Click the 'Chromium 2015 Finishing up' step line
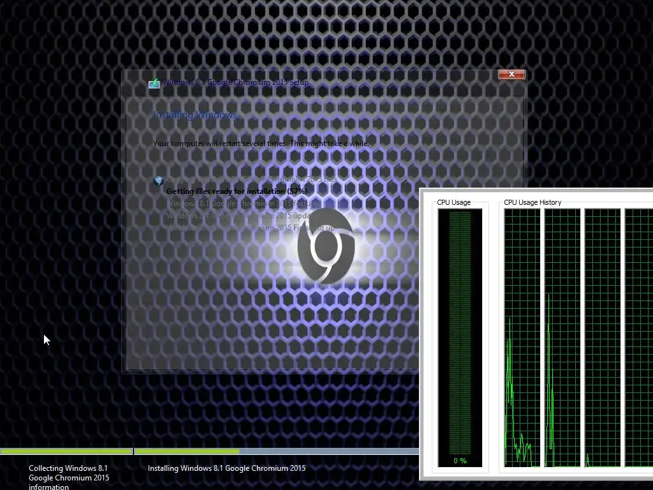Viewport: 653px width, 490px height. point(250,228)
